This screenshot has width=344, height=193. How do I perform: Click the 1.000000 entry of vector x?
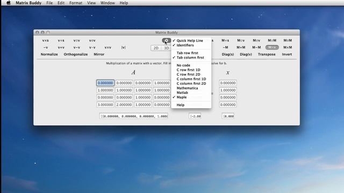(x=228, y=90)
